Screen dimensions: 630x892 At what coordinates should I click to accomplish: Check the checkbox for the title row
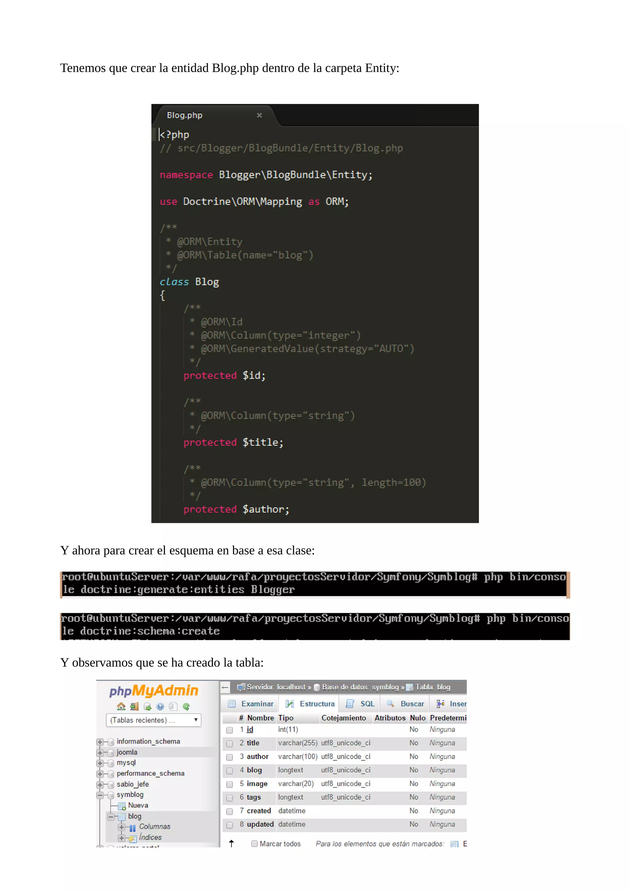[x=229, y=744]
